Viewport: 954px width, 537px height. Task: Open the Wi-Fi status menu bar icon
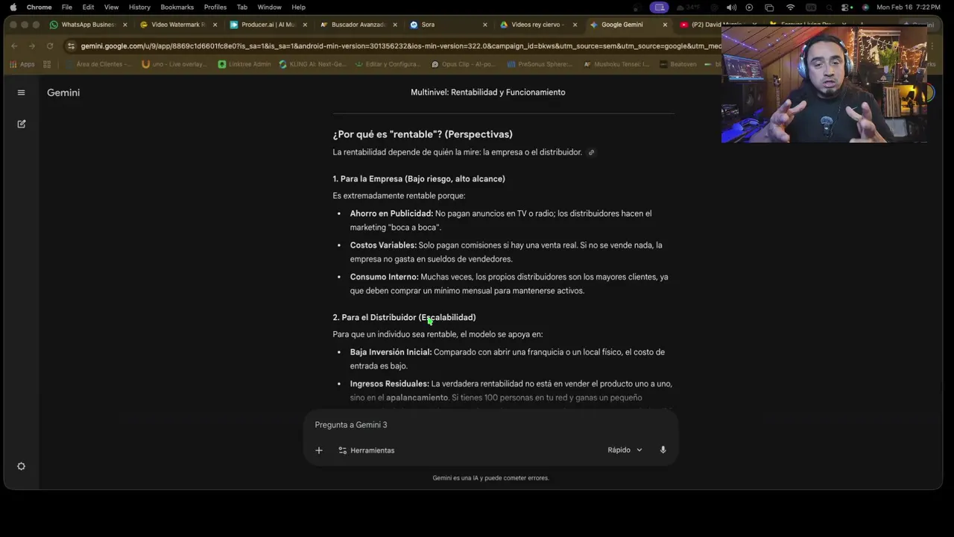point(791,7)
